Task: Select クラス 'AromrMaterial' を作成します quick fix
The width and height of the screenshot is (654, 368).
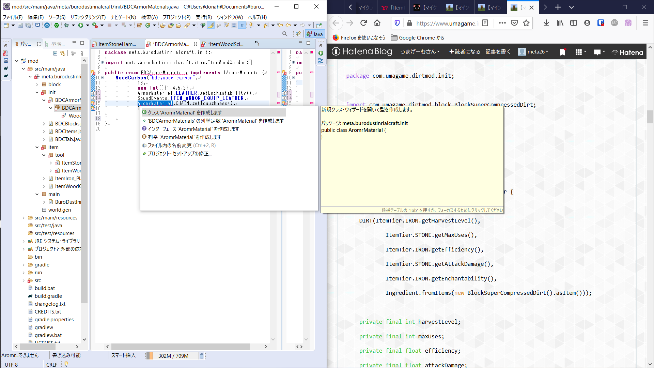Action: (184, 112)
